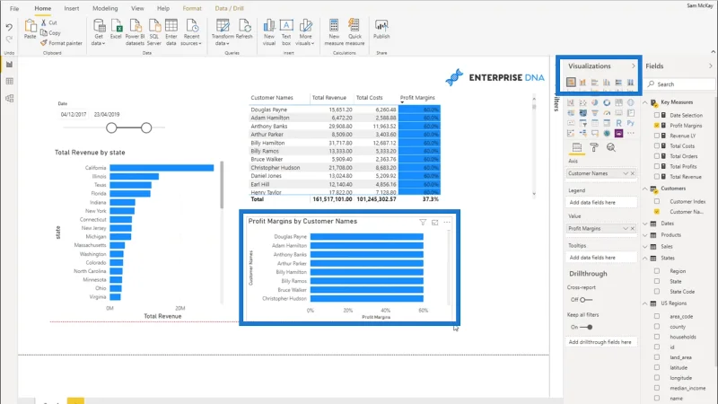The image size is (718, 404).
Task: Open Profit Margins value field dropdown
Action: pyautogui.click(x=625, y=228)
